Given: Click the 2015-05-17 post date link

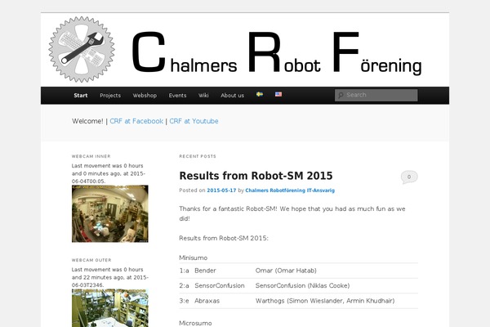Looking at the screenshot, I should [221, 190].
